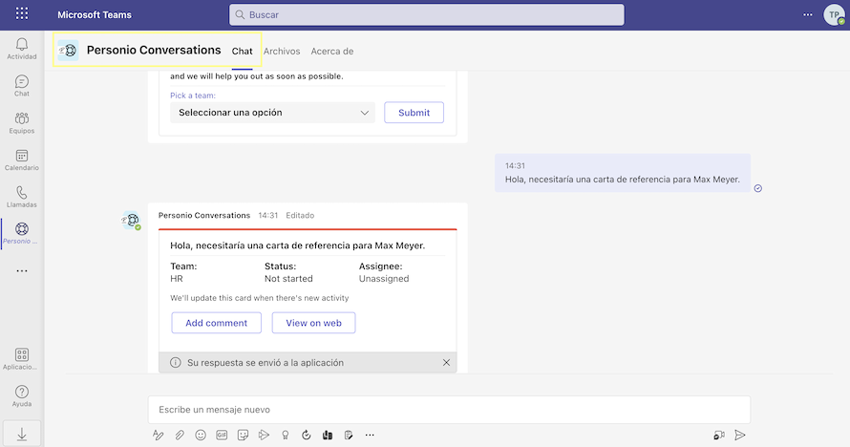Switch to the Archivos tab
Viewport: 850px width, 447px height.
pos(282,51)
